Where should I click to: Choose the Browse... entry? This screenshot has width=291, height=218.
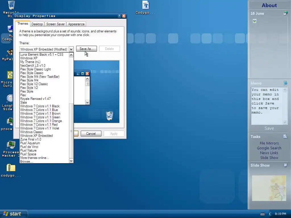click(44, 162)
